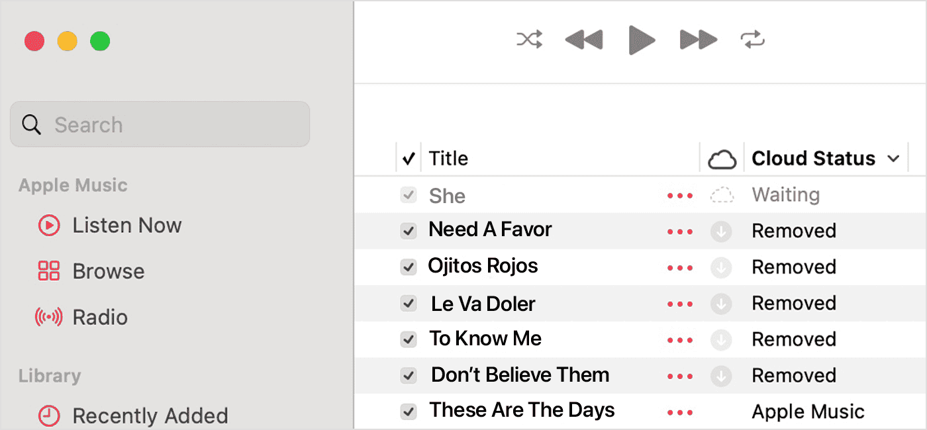This screenshot has width=927, height=430.
Task: Enable the checkbox for She
Action: (x=409, y=194)
